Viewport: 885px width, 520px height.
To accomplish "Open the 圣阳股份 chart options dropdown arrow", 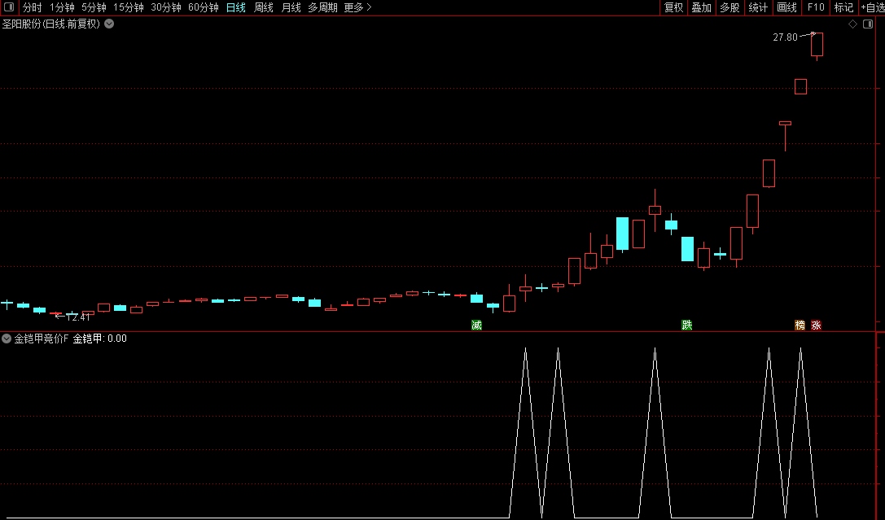I will pos(109,24).
